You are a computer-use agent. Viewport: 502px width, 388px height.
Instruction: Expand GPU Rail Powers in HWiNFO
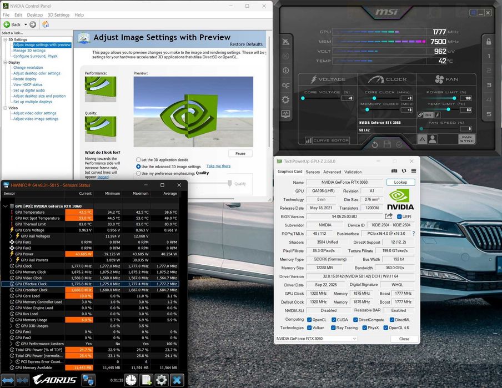click(12, 260)
